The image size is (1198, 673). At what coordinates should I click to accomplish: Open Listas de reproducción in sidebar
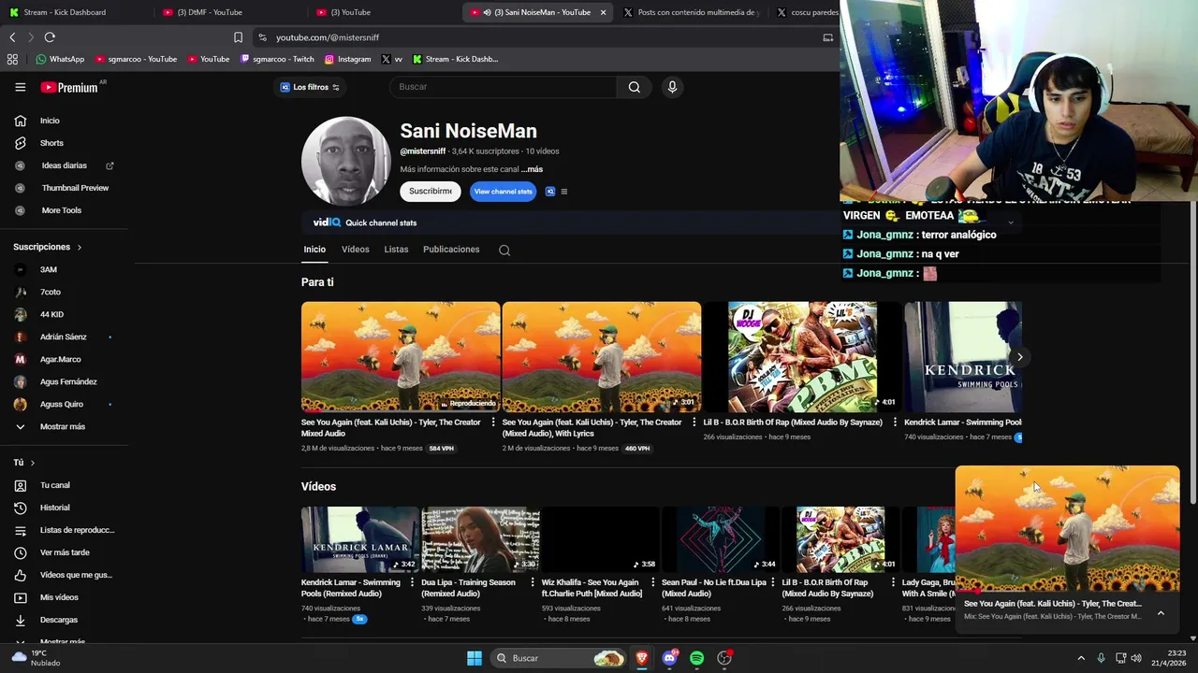(x=77, y=530)
